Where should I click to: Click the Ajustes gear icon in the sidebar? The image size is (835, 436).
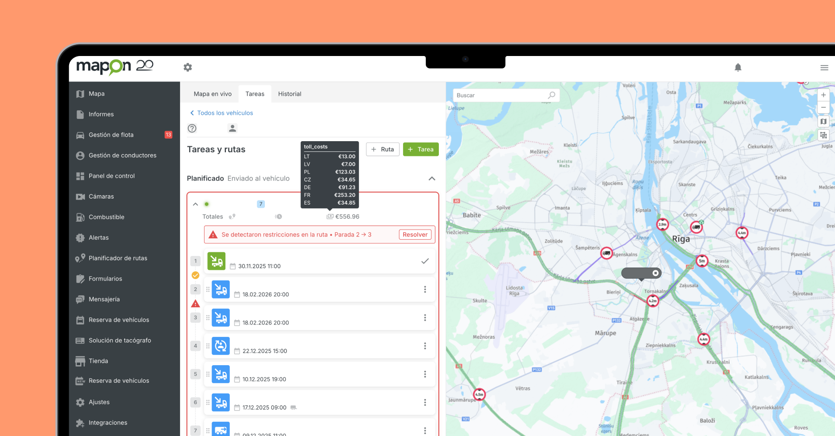coord(80,402)
